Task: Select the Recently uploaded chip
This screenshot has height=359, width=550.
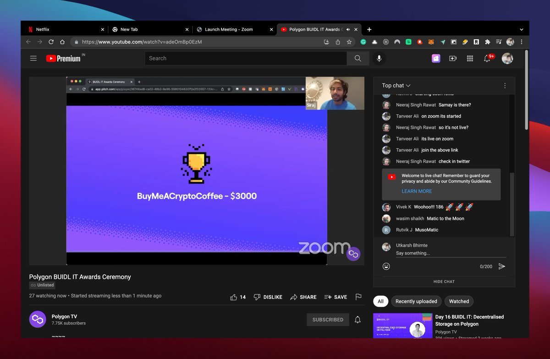Action: [416, 301]
